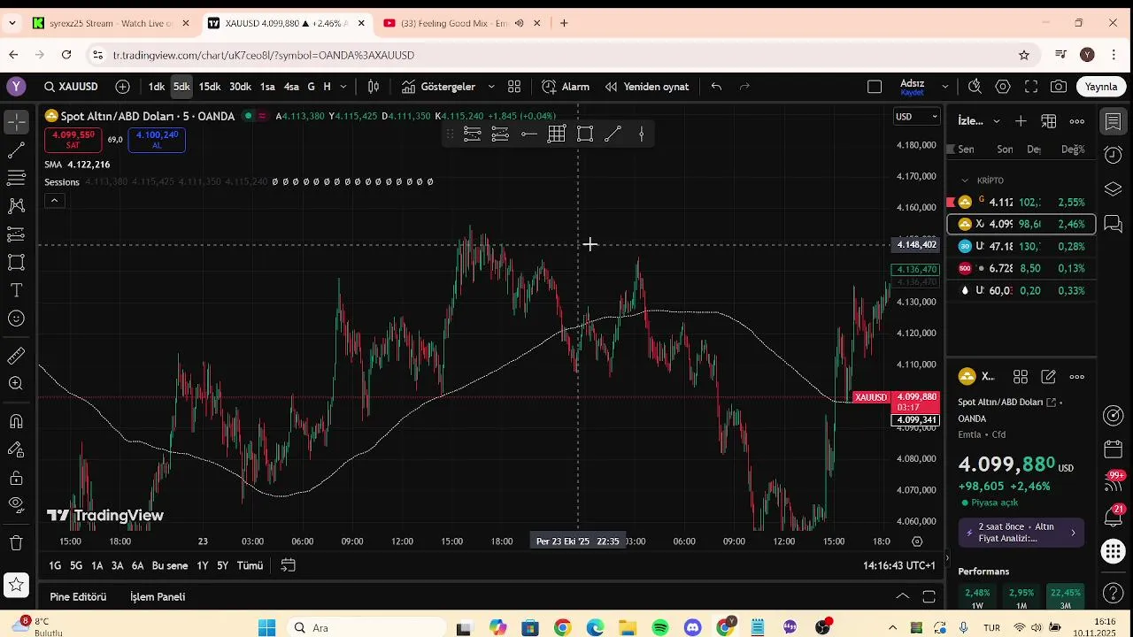Add symbol with plus icon in watchlist

click(x=1021, y=121)
